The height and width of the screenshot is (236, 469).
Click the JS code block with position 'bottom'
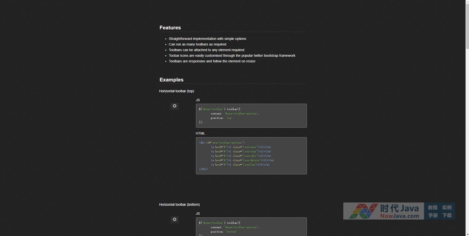[251, 227]
